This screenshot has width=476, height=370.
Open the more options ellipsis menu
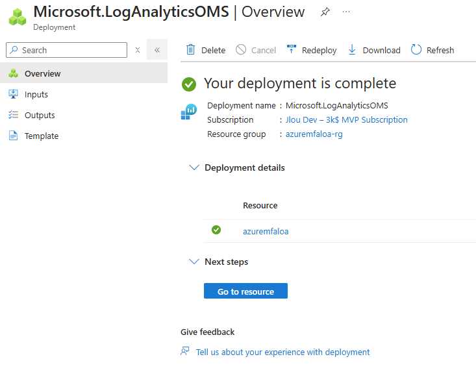(x=345, y=12)
